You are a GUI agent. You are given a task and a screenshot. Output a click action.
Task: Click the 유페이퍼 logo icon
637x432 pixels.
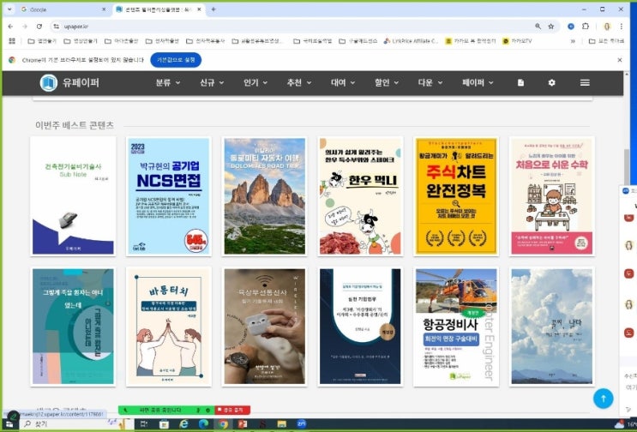pyautogui.click(x=48, y=83)
